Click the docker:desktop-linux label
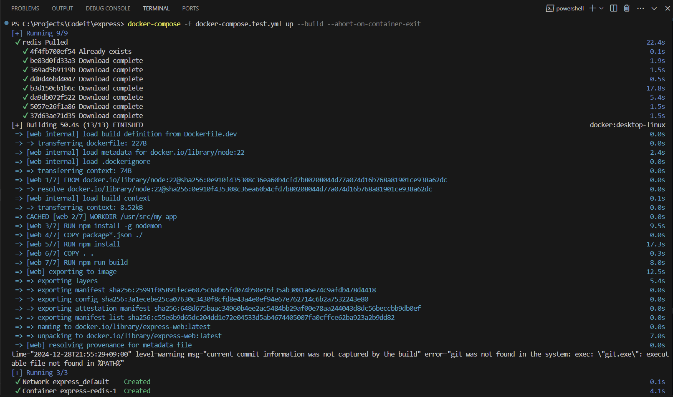673x397 pixels. click(627, 125)
